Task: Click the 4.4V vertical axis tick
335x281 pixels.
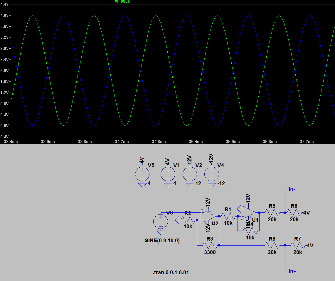Action: tap(4, 4)
